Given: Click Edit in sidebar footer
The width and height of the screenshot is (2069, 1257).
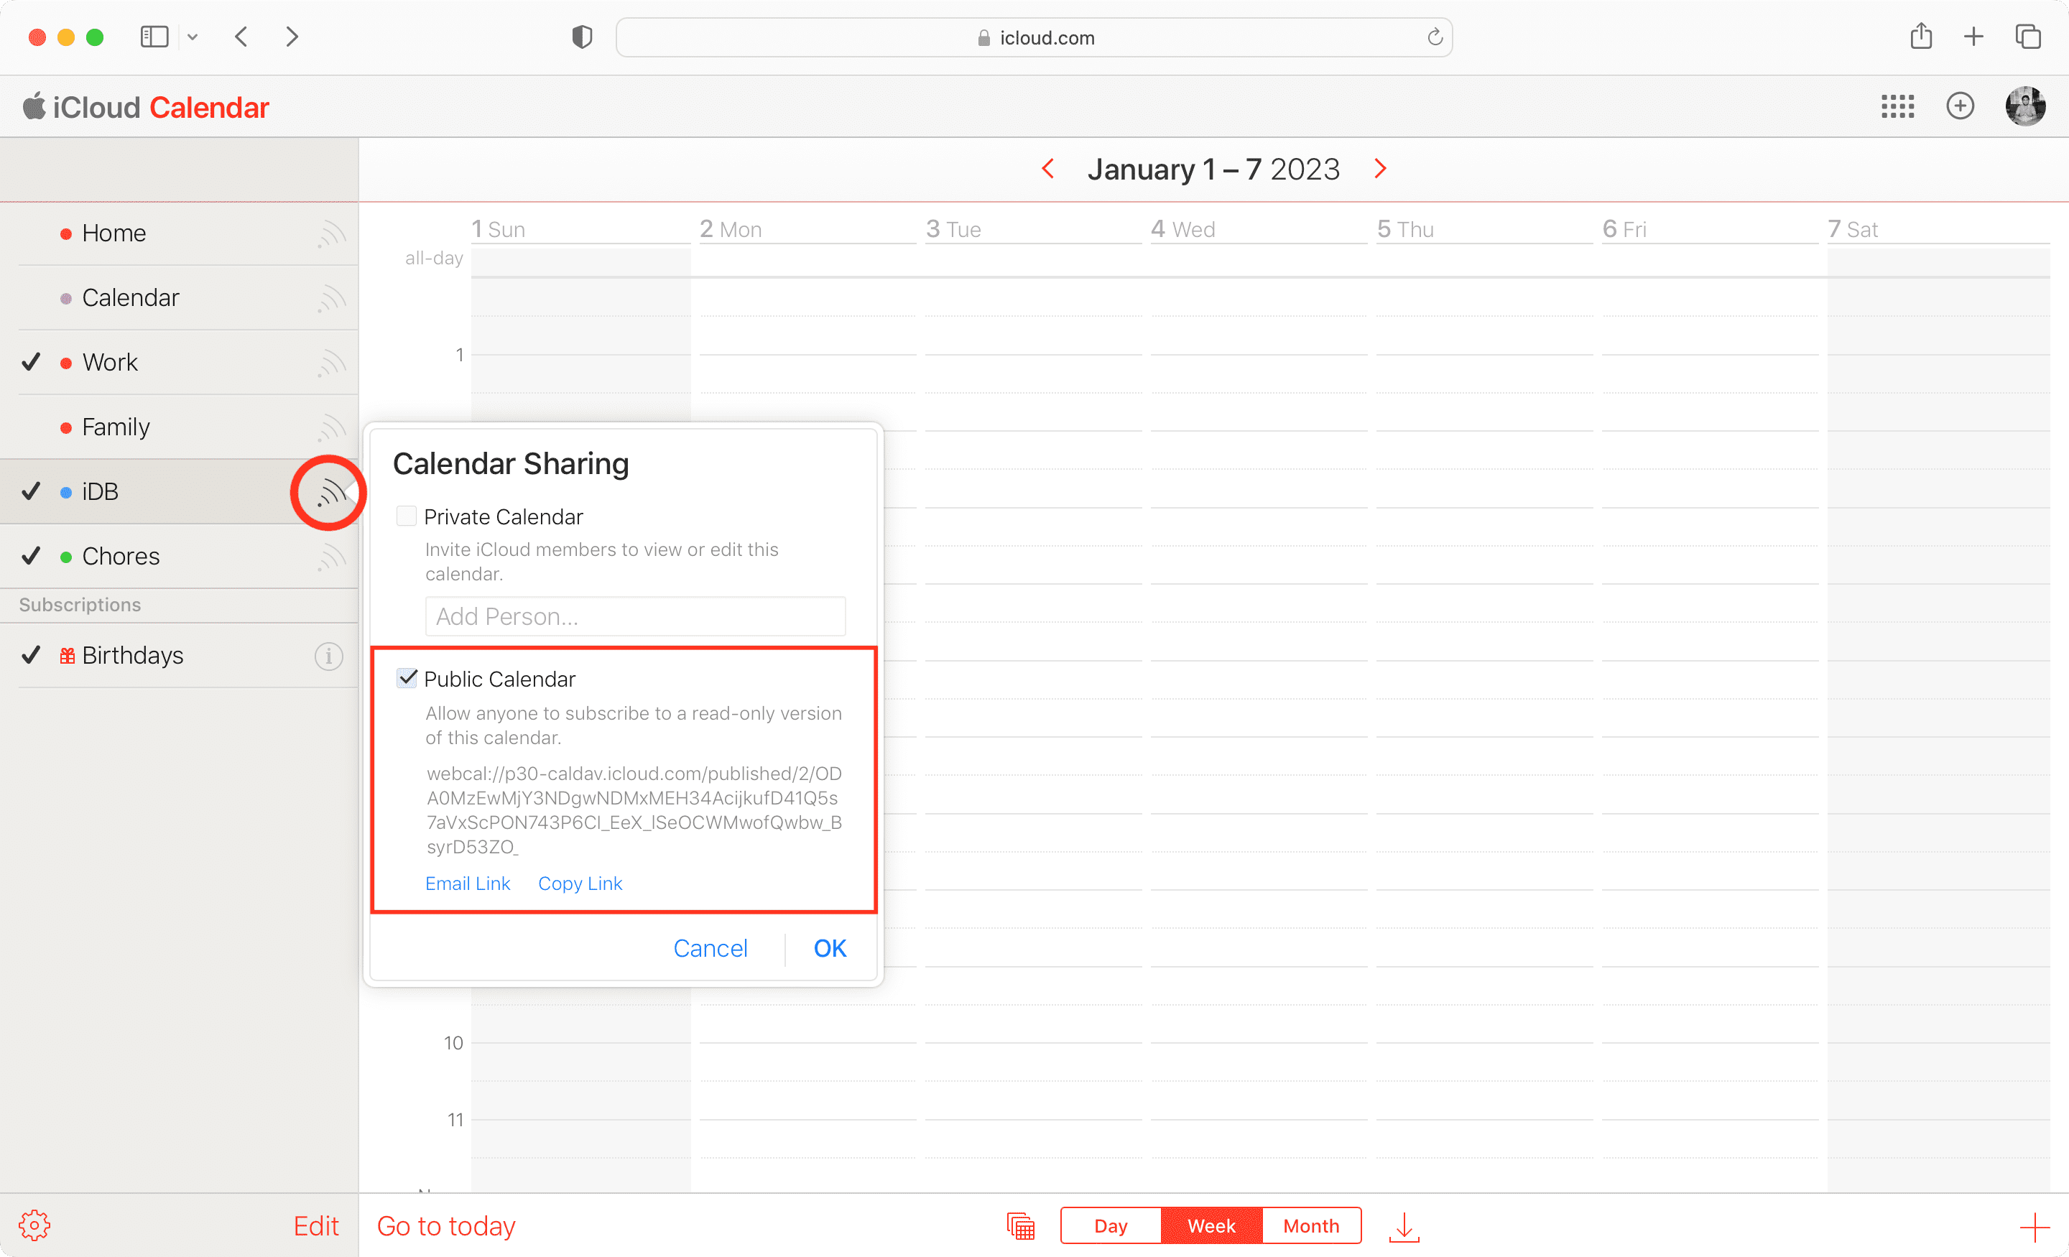Looking at the screenshot, I should pyautogui.click(x=315, y=1226).
